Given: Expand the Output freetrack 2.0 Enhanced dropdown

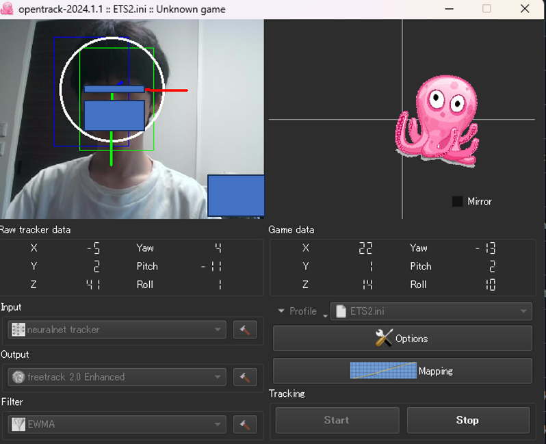Looking at the screenshot, I should coord(218,377).
